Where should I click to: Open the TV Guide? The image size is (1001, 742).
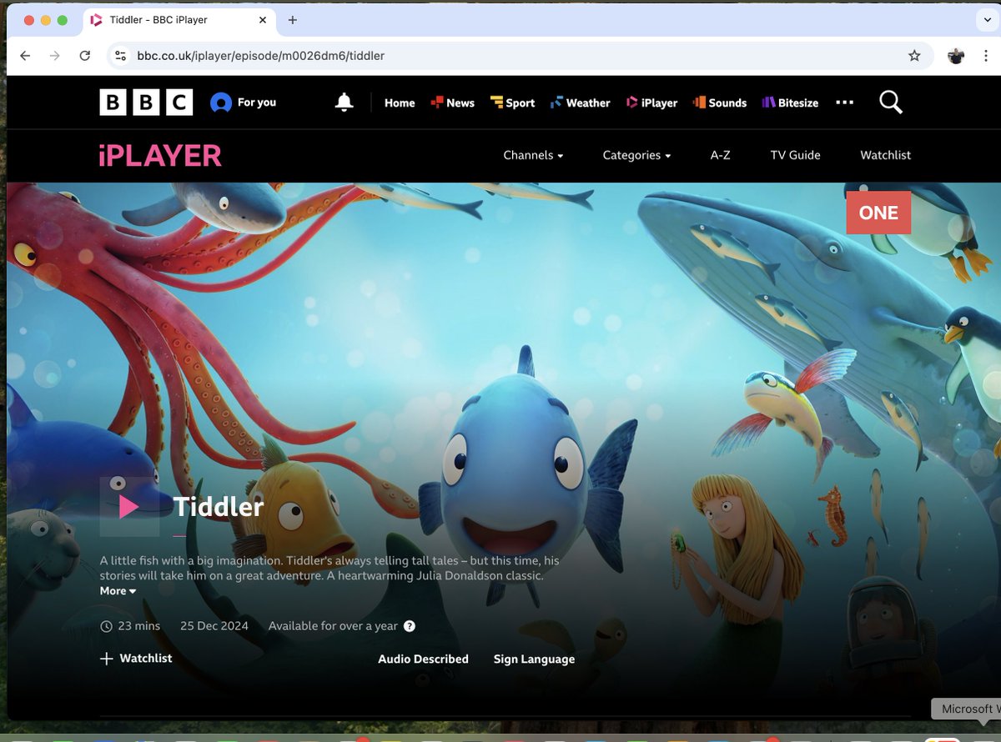tap(795, 155)
